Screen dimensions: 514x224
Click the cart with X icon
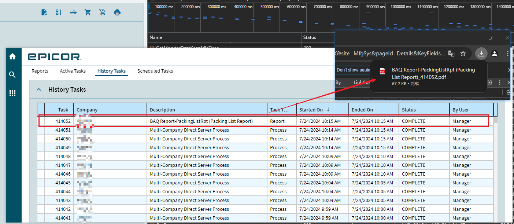pos(103,12)
